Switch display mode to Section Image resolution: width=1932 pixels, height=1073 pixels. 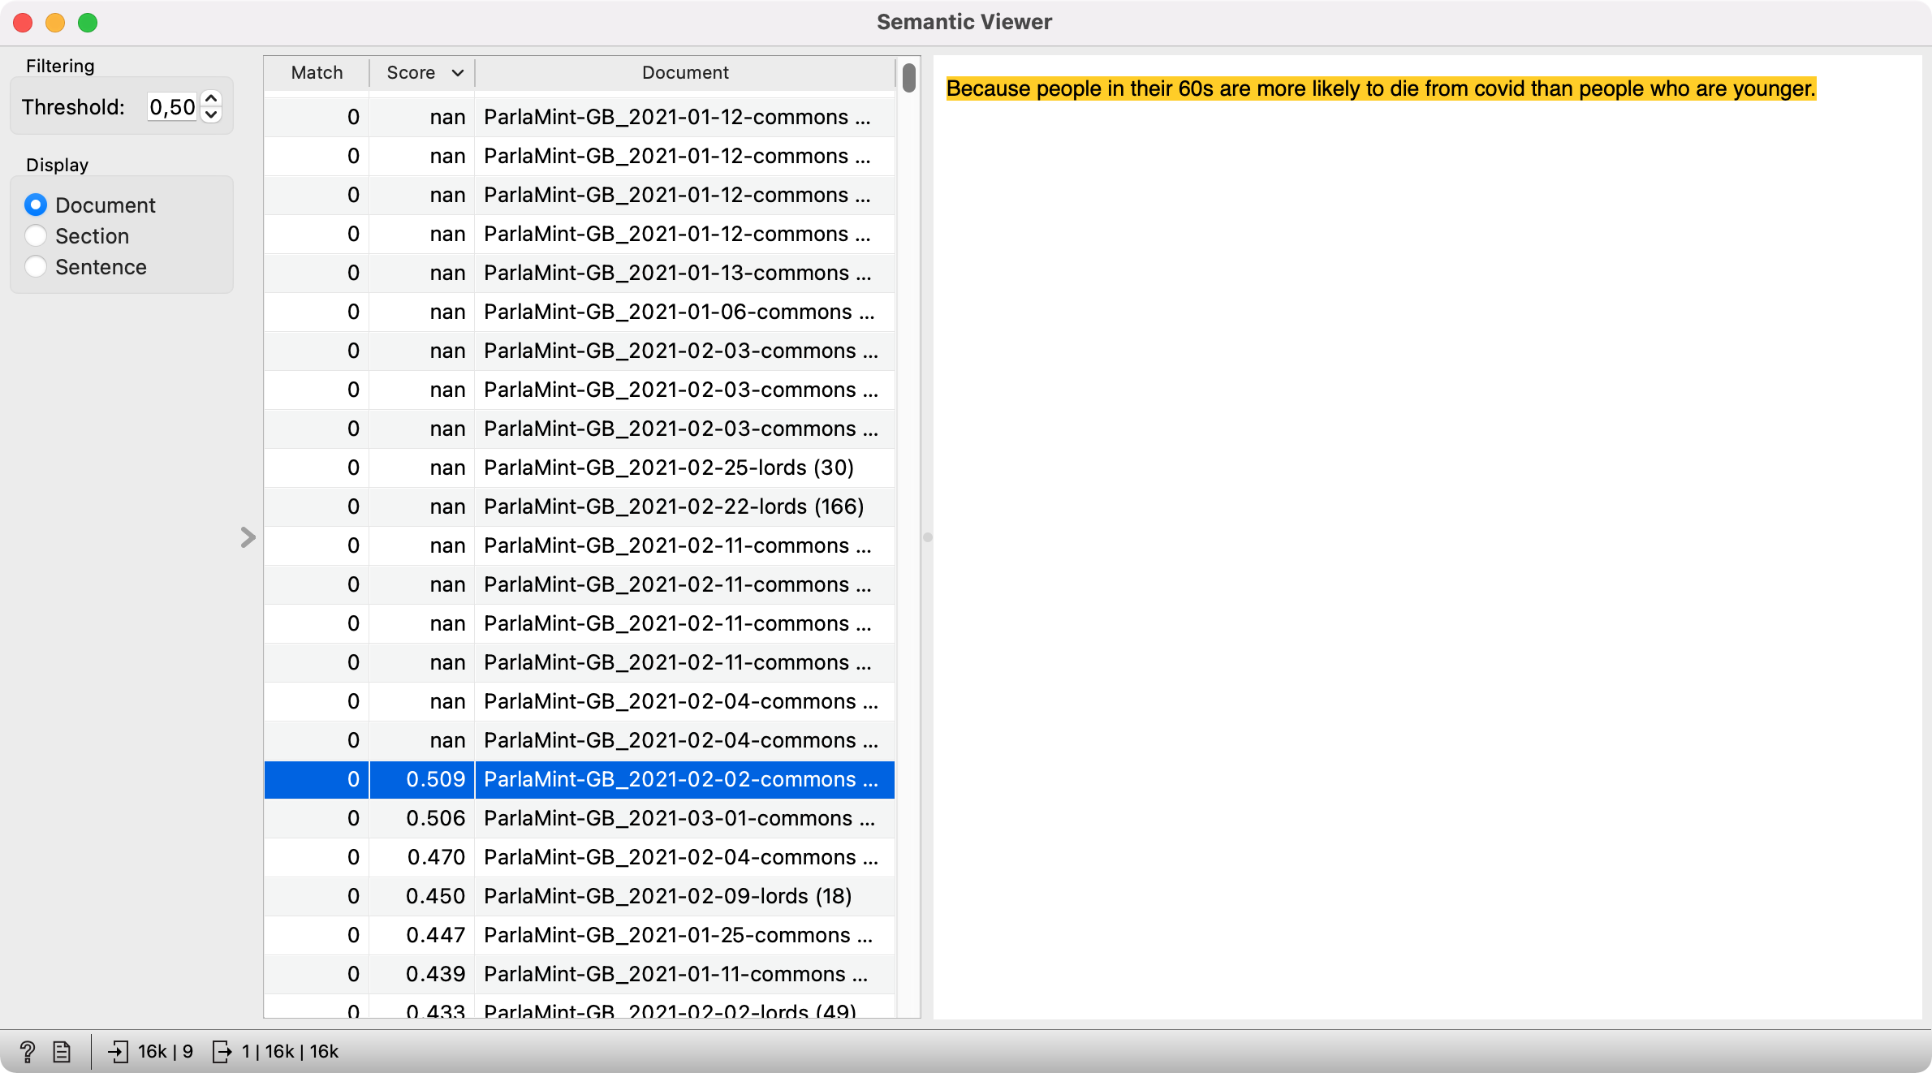coord(36,235)
